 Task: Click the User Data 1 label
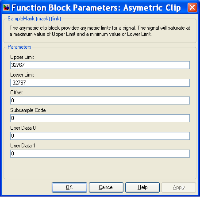tap(23, 146)
